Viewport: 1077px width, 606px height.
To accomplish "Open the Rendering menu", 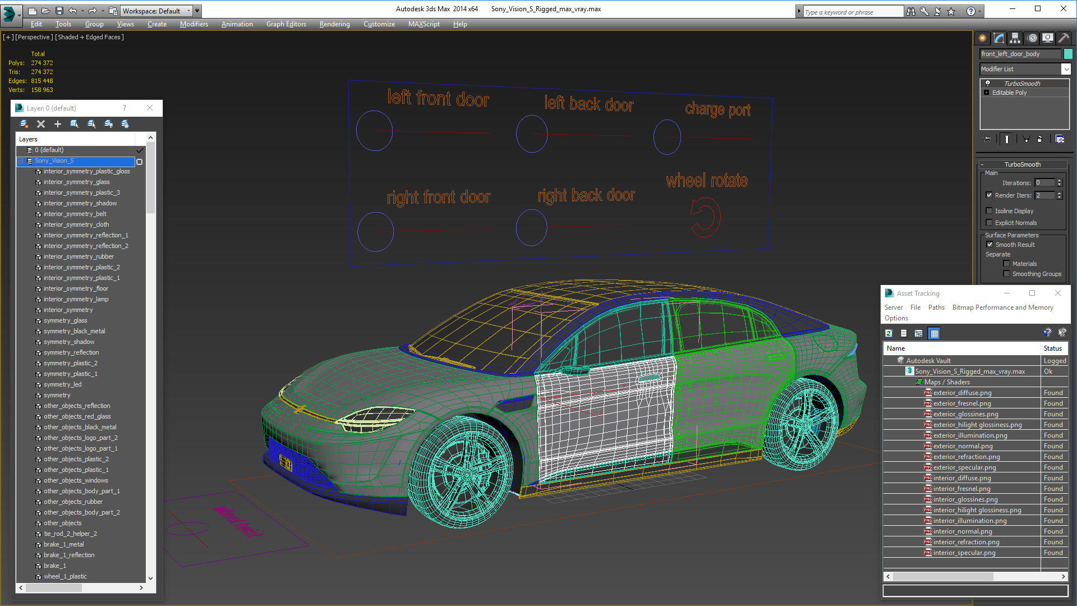I will (x=334, y=24).
